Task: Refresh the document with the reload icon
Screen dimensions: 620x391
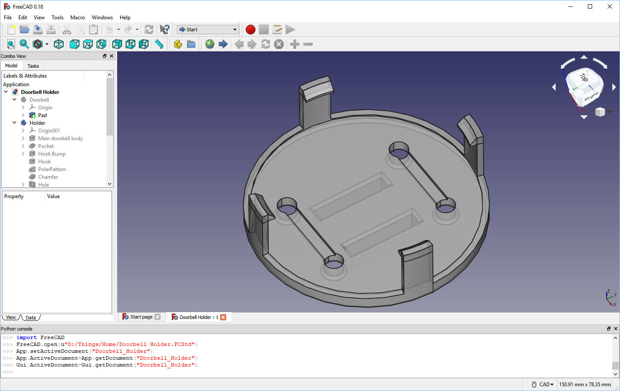Action: point(149,30)
